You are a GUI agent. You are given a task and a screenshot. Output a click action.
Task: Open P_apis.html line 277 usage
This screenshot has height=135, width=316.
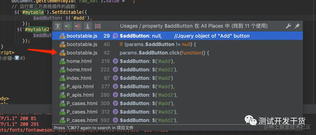[177, 87]
